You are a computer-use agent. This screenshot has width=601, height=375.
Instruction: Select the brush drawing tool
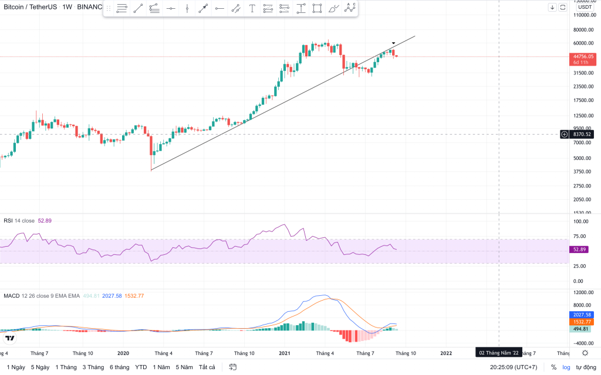point(333,8)
